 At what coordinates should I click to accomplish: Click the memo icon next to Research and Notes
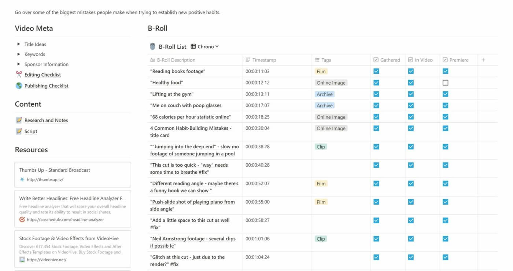click(19, 120)
